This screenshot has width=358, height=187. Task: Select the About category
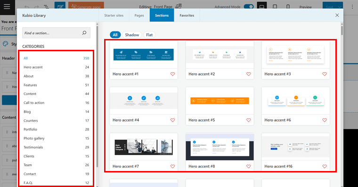tap(56, 76)
